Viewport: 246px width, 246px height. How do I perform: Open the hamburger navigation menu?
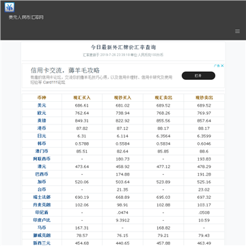tap(237, 31)
